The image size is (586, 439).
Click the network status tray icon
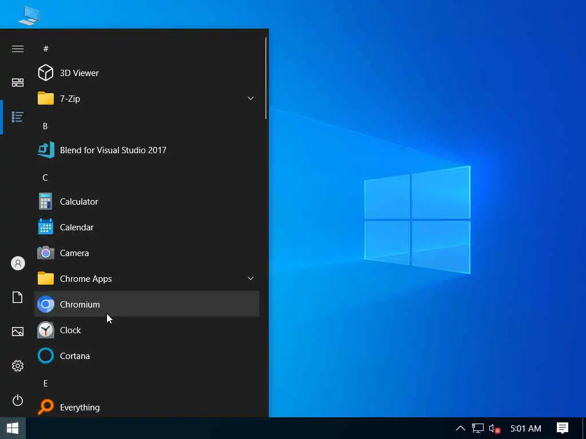pos(478,428)
